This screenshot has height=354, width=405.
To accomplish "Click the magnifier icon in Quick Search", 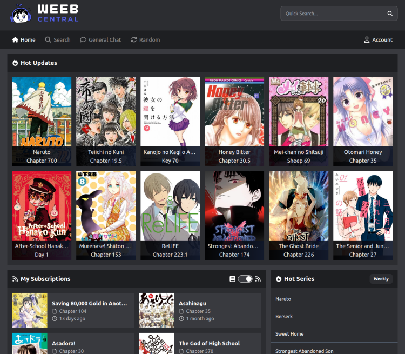I will 390,14.
